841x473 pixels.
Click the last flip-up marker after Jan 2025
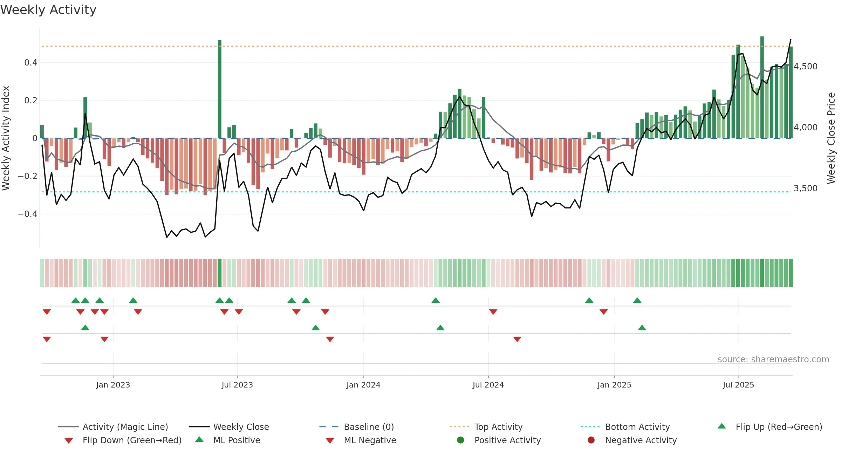(x=637, y=300)
